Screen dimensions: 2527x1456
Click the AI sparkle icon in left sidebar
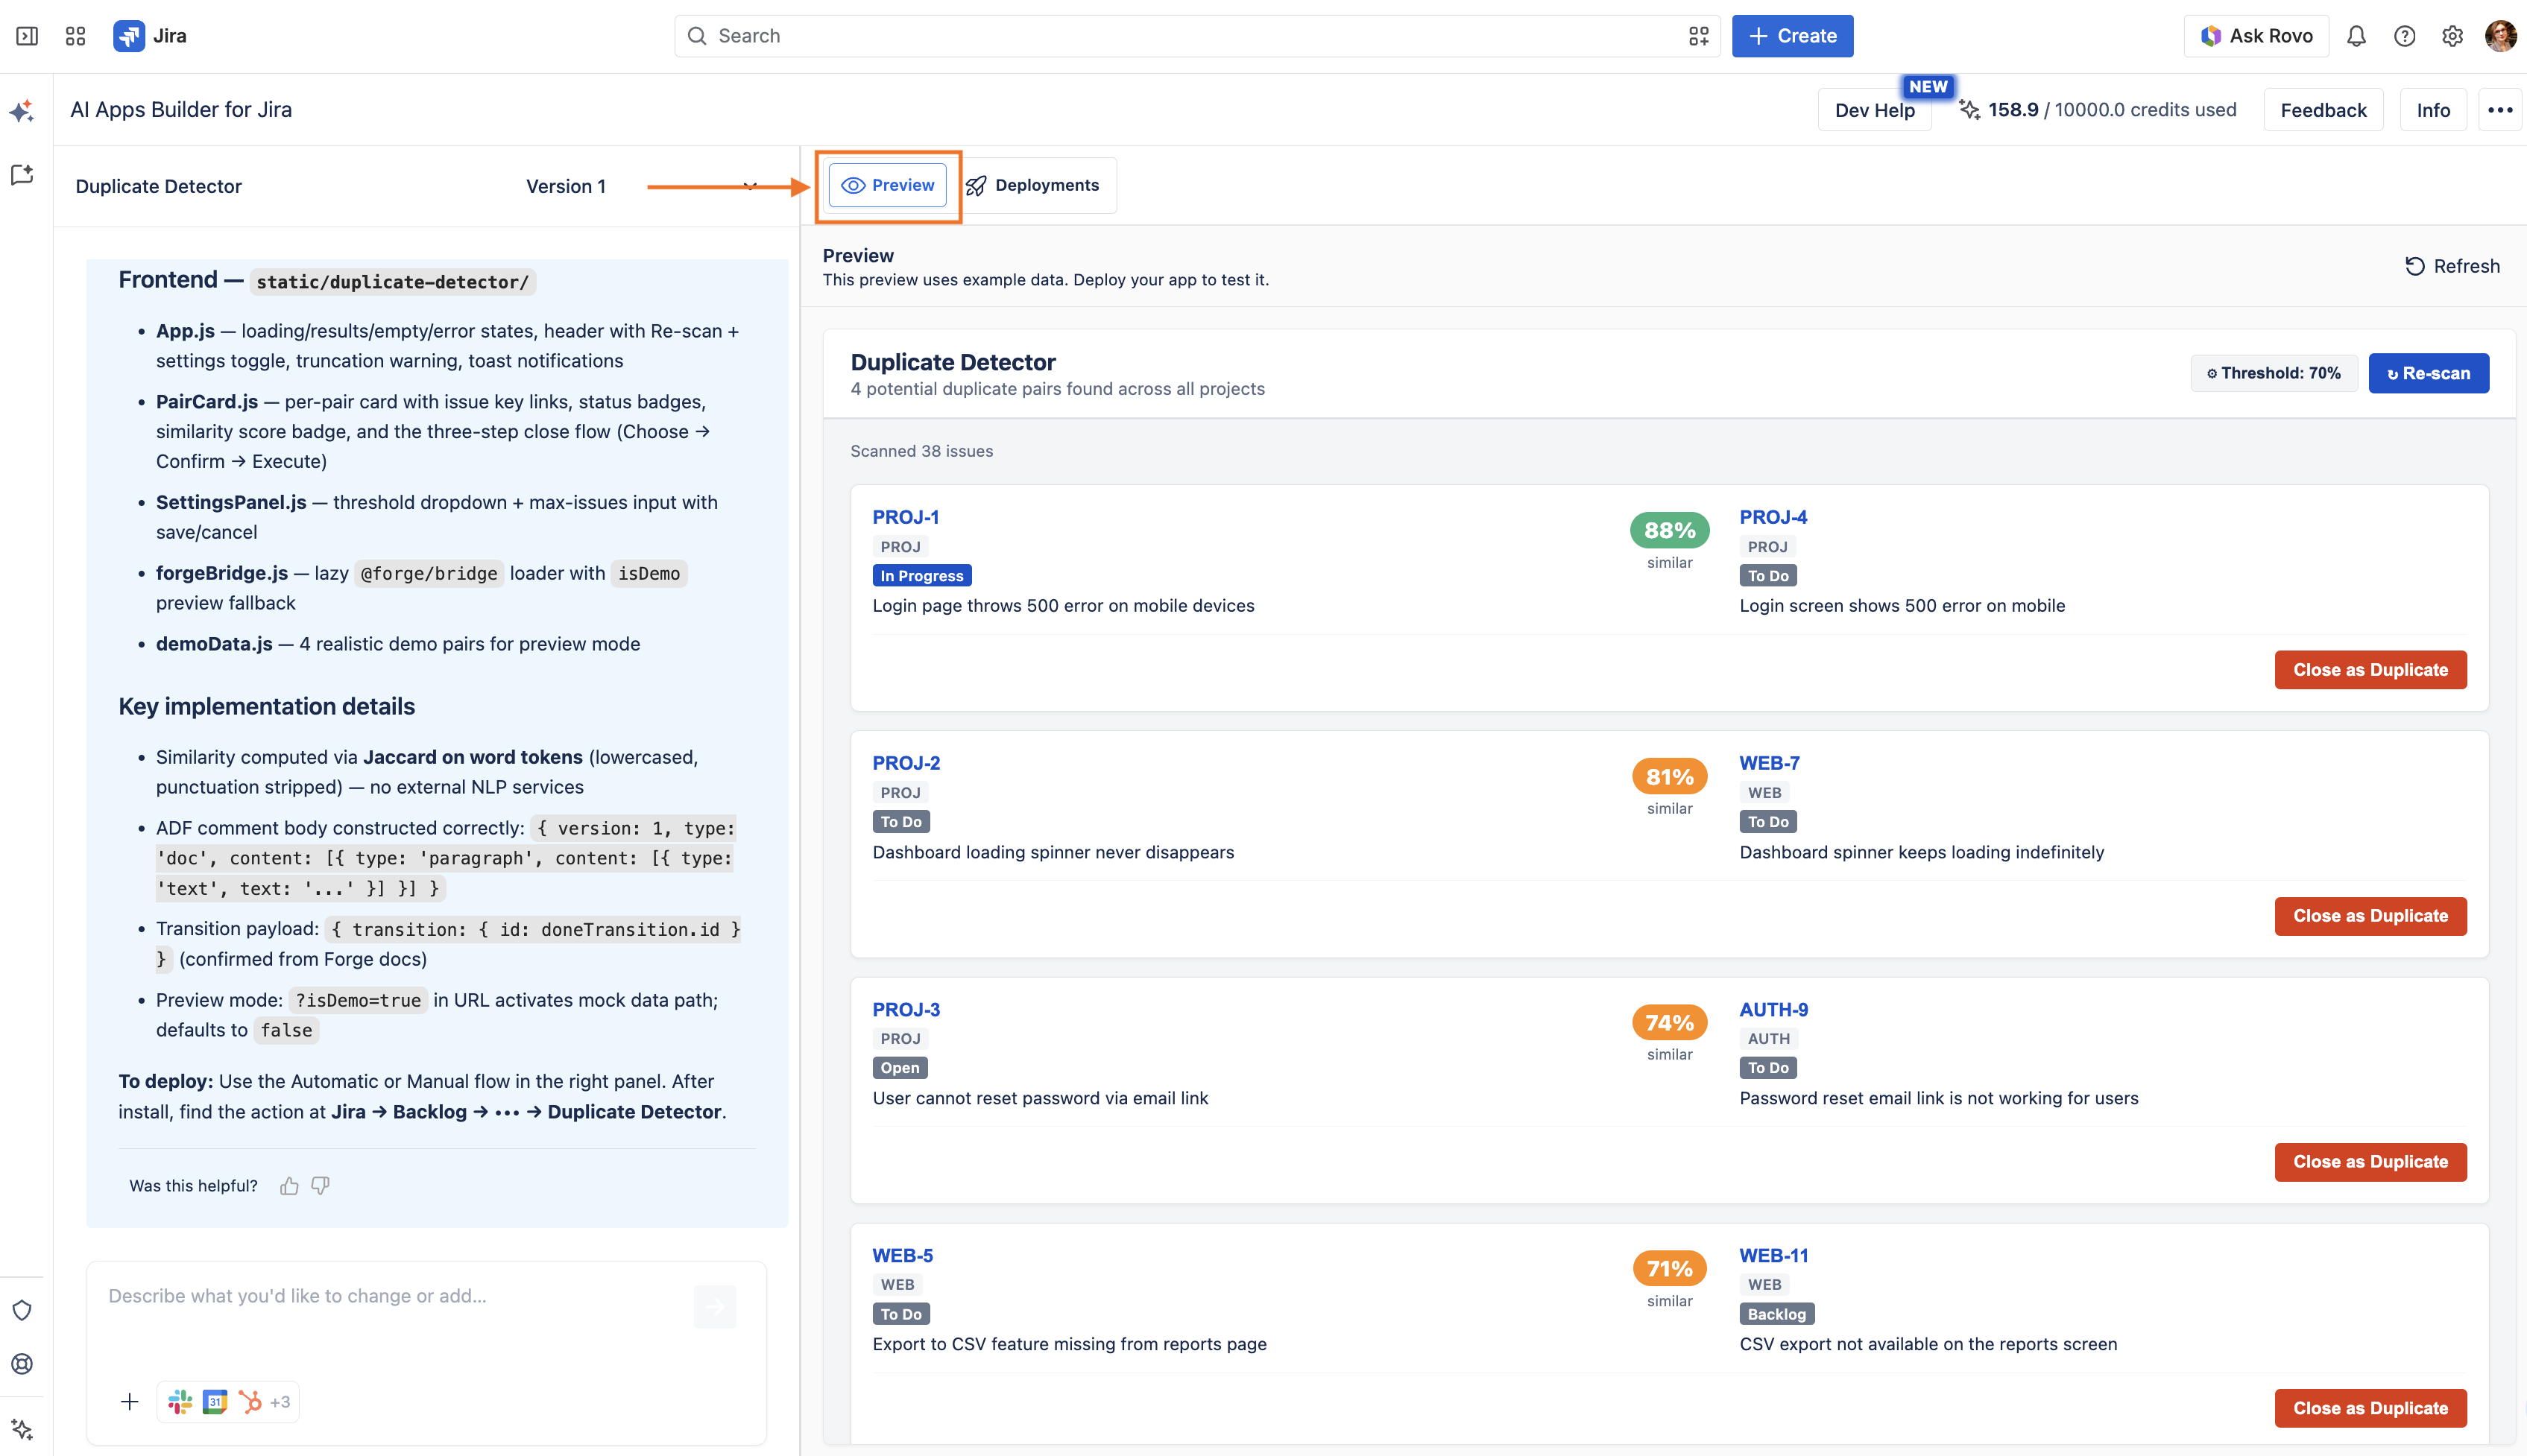tap(22, 110)
